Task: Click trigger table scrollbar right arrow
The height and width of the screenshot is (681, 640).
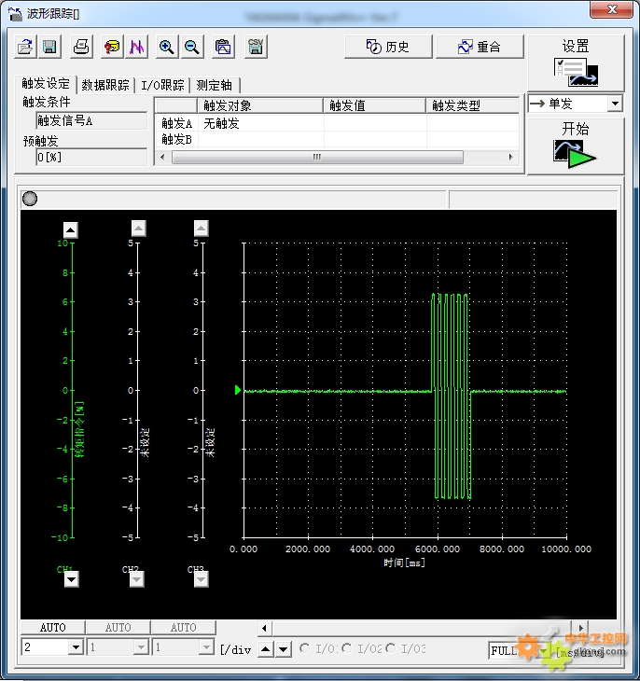Action: [x=511, y=158]
